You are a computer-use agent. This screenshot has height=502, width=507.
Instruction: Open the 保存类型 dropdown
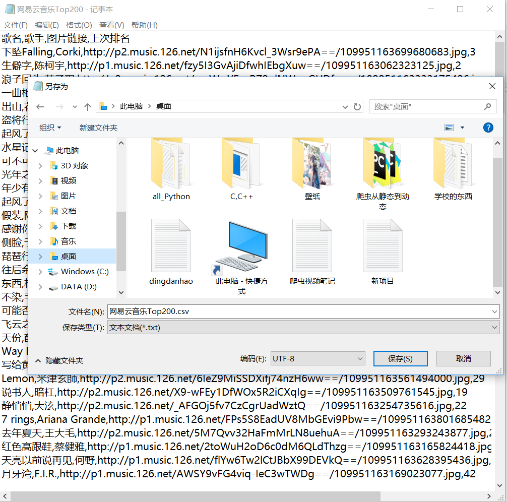494,327
